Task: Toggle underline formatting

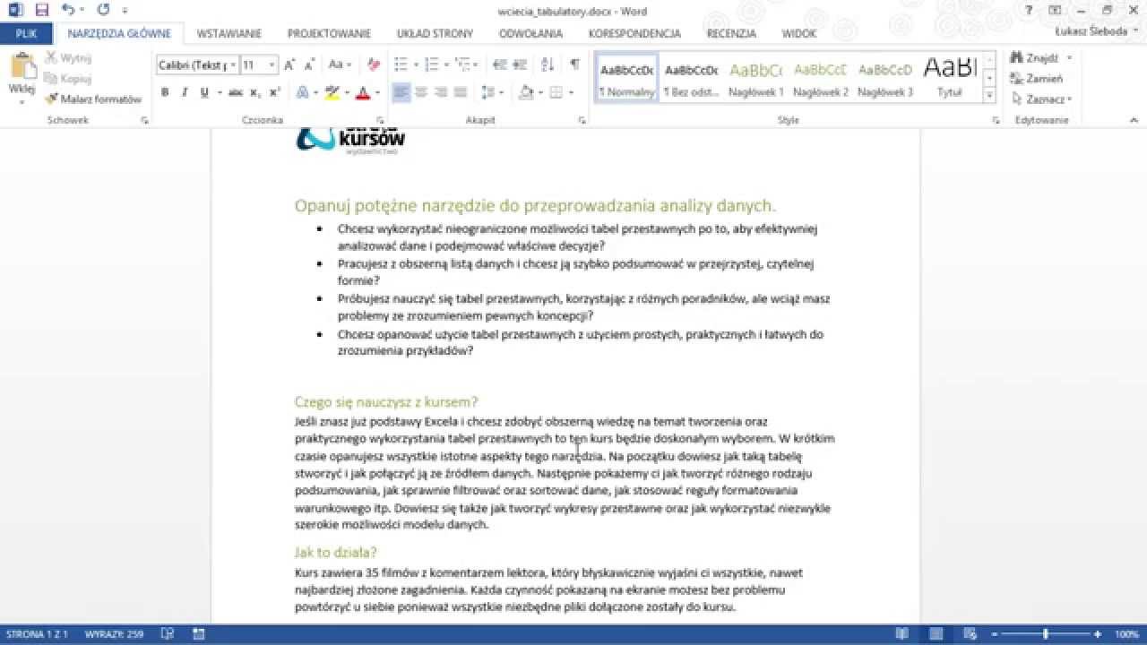Action: point(204,92)
